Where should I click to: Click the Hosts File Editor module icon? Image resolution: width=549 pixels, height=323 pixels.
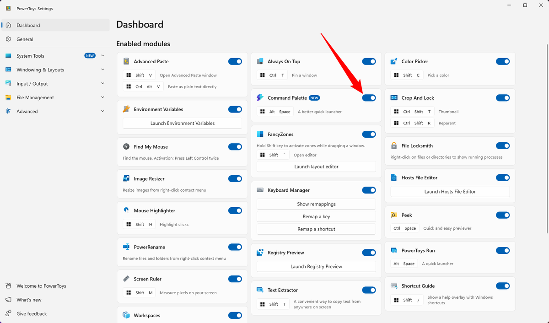pyautogui.click(x=394, y=178)
